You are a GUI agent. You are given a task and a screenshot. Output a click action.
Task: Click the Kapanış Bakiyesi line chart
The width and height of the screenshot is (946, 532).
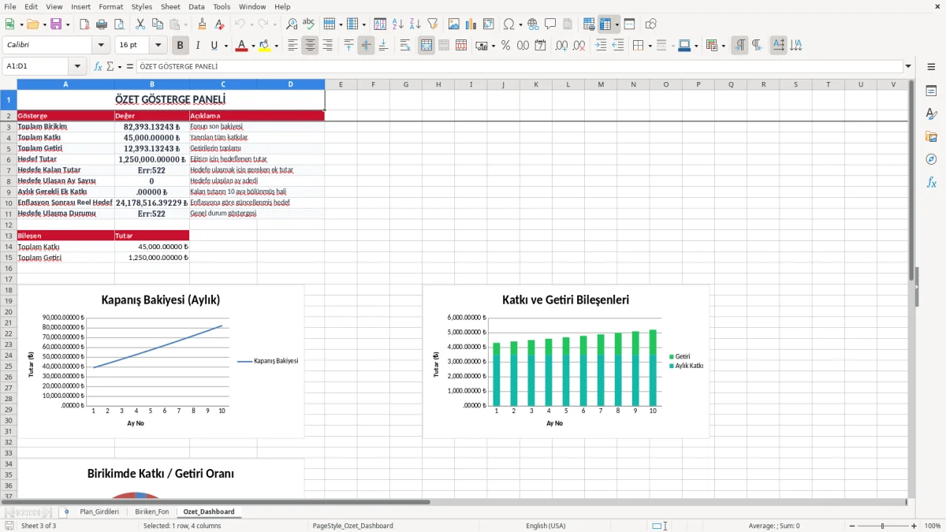coord(161,362)
